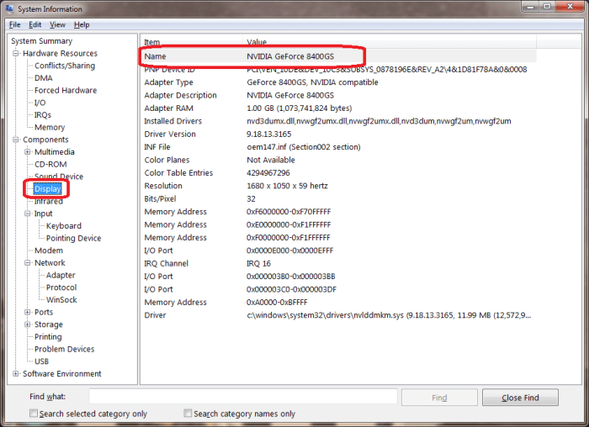Open the View menu
The image size is (589, 427).
(57, 24)
